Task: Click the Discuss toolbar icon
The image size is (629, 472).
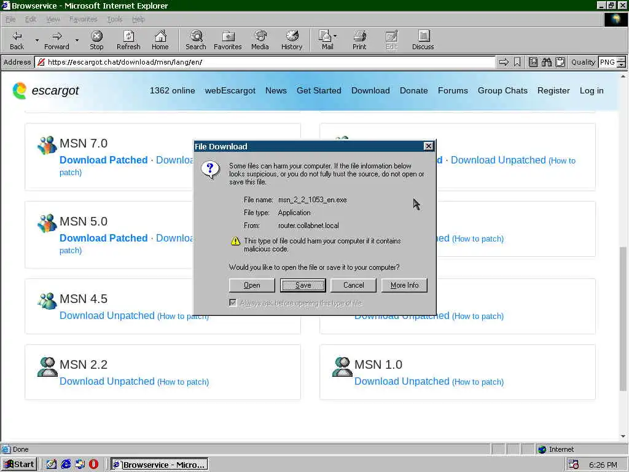Action: [423, 40]
